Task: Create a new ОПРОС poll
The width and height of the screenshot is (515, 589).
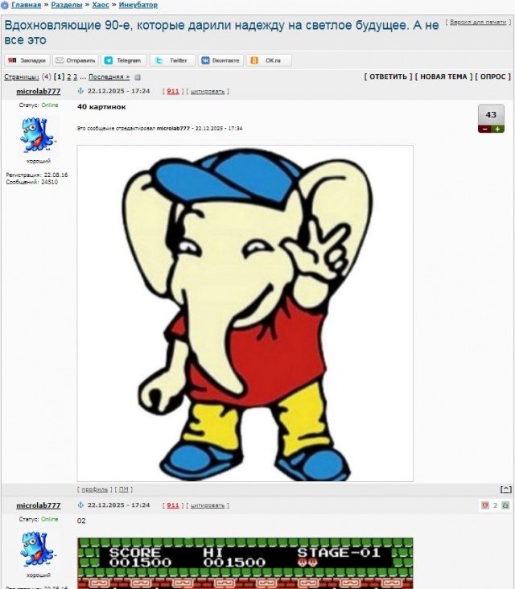Action: (492, 76)
